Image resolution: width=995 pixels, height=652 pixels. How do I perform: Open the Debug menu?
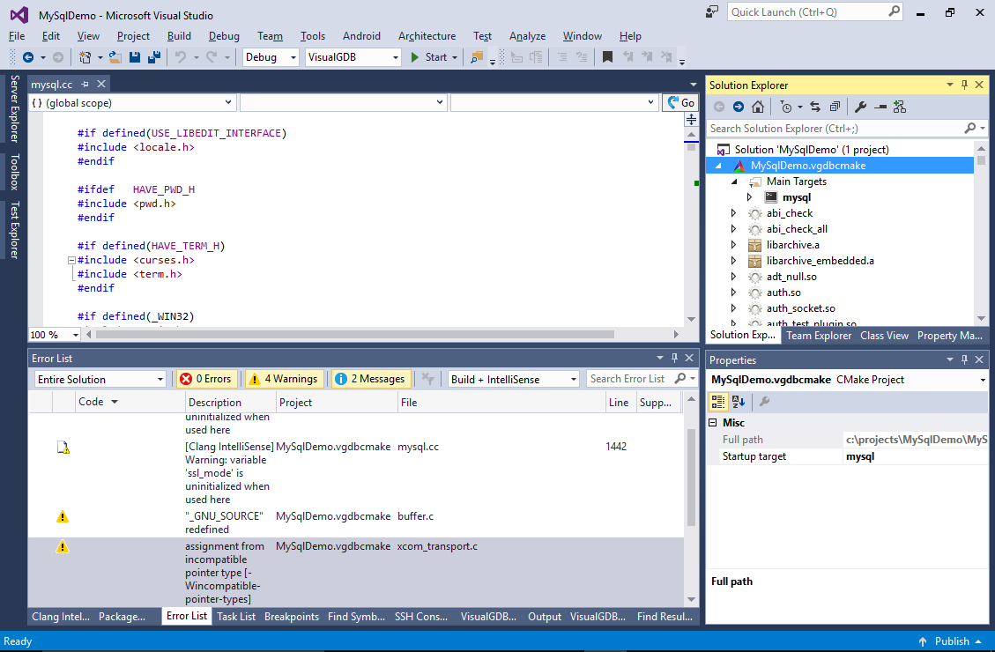click(224, 36)
